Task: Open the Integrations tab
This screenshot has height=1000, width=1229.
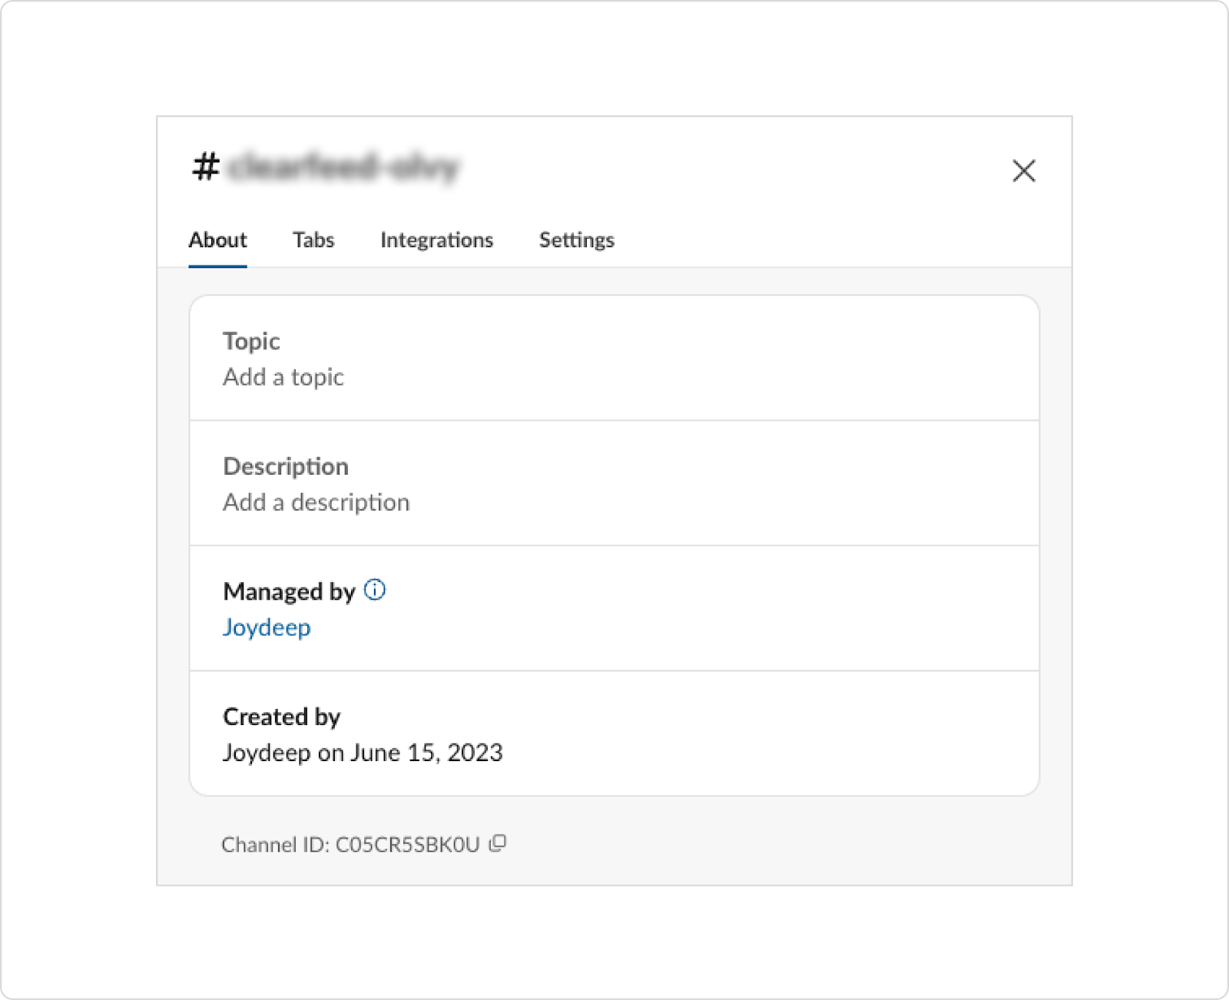Action: click(x=436, y=240)
